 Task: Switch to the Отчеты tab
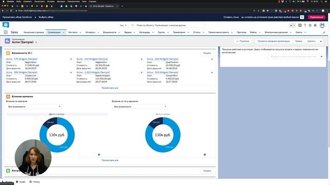[x=197, y=32]
